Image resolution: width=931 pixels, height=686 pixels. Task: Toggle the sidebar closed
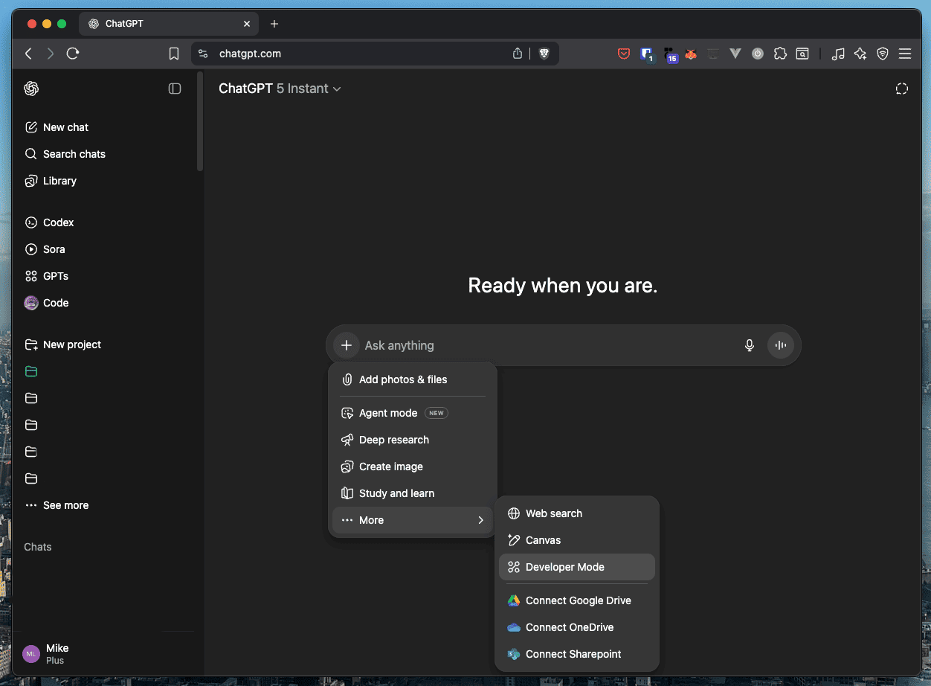tap(175, 89)
